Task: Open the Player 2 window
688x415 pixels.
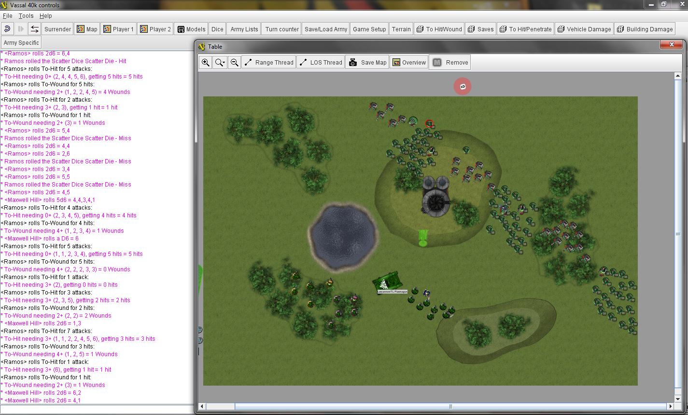Action: point(155,29)
